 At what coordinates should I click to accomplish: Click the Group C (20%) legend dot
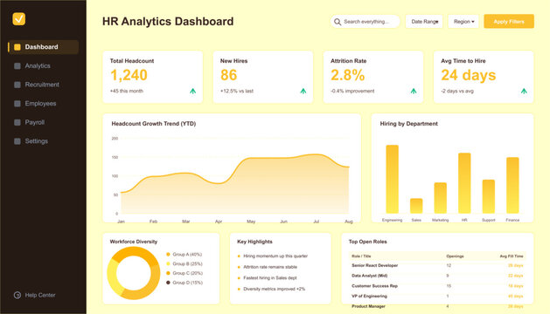(x=168, y=273)
